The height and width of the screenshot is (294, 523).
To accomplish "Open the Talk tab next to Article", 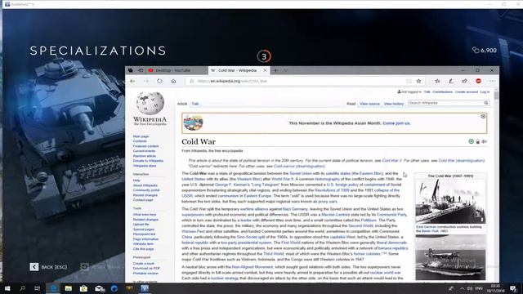I will coord(195,104).
